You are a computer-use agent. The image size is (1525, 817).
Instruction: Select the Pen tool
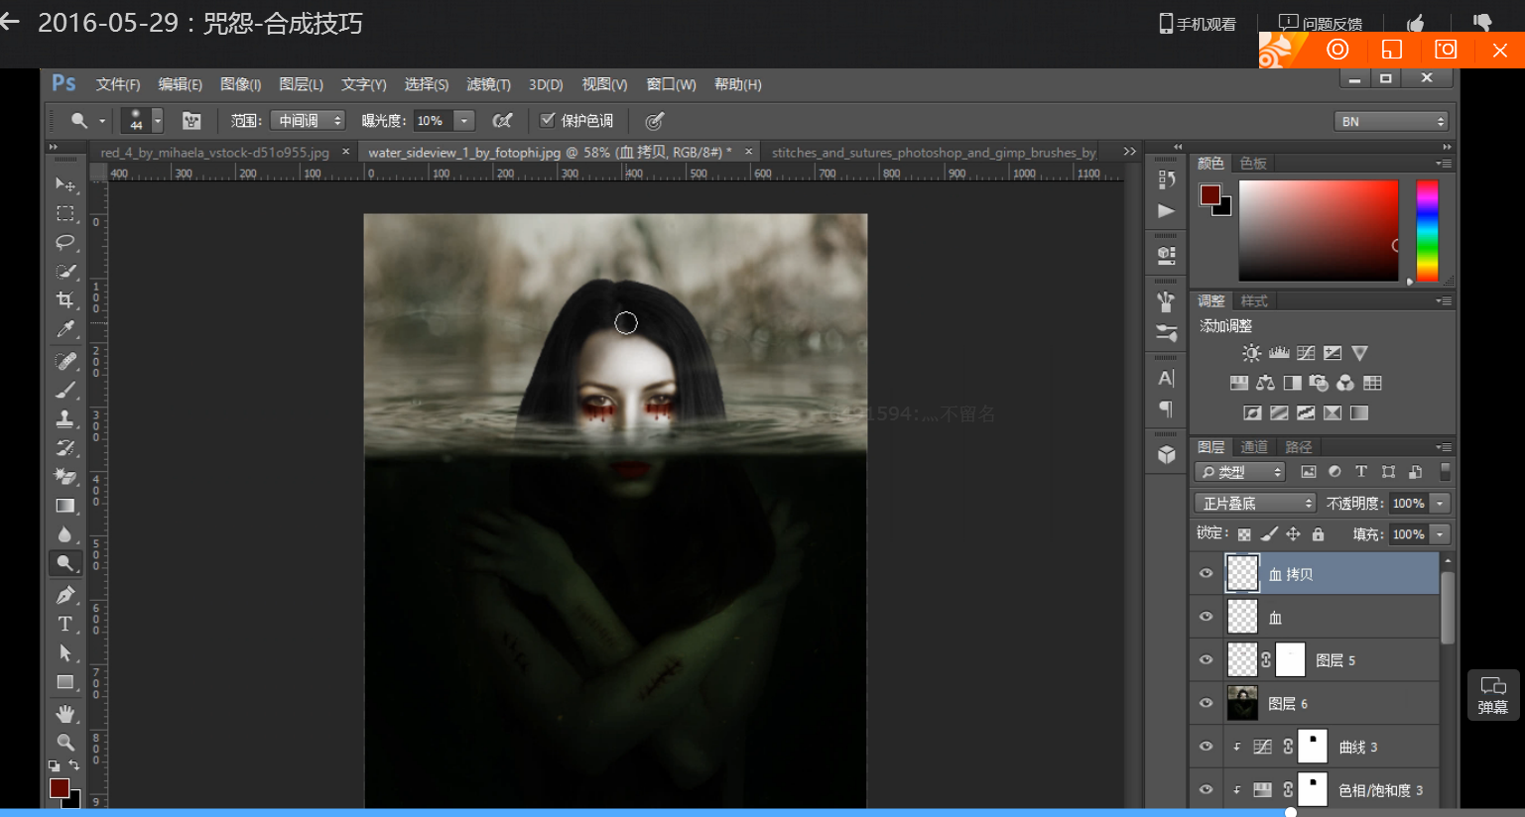tap(65, 595)
